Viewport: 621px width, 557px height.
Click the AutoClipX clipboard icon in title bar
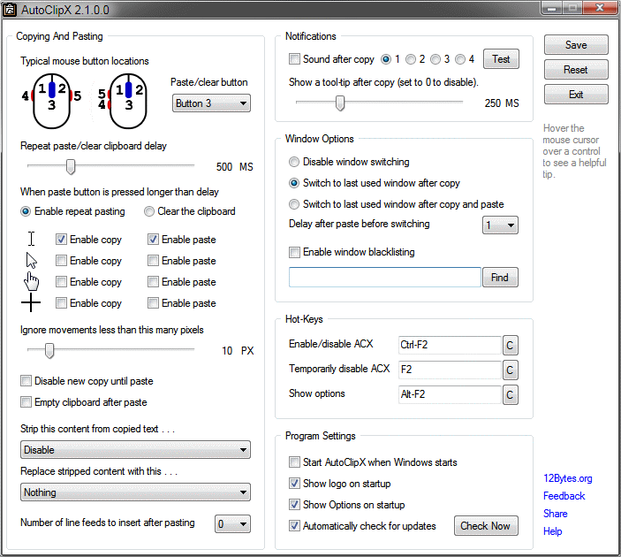[10, 10]
